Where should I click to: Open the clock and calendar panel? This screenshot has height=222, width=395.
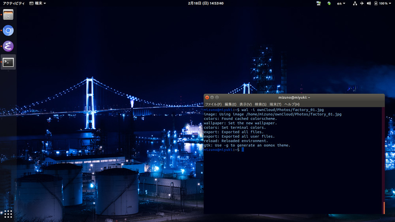[x=205, y=3]
